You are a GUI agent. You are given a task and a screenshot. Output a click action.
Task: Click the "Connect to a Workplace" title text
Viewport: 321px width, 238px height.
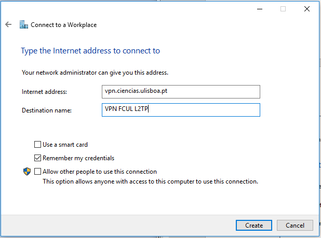pyautogui.click(x=63, y=25)
